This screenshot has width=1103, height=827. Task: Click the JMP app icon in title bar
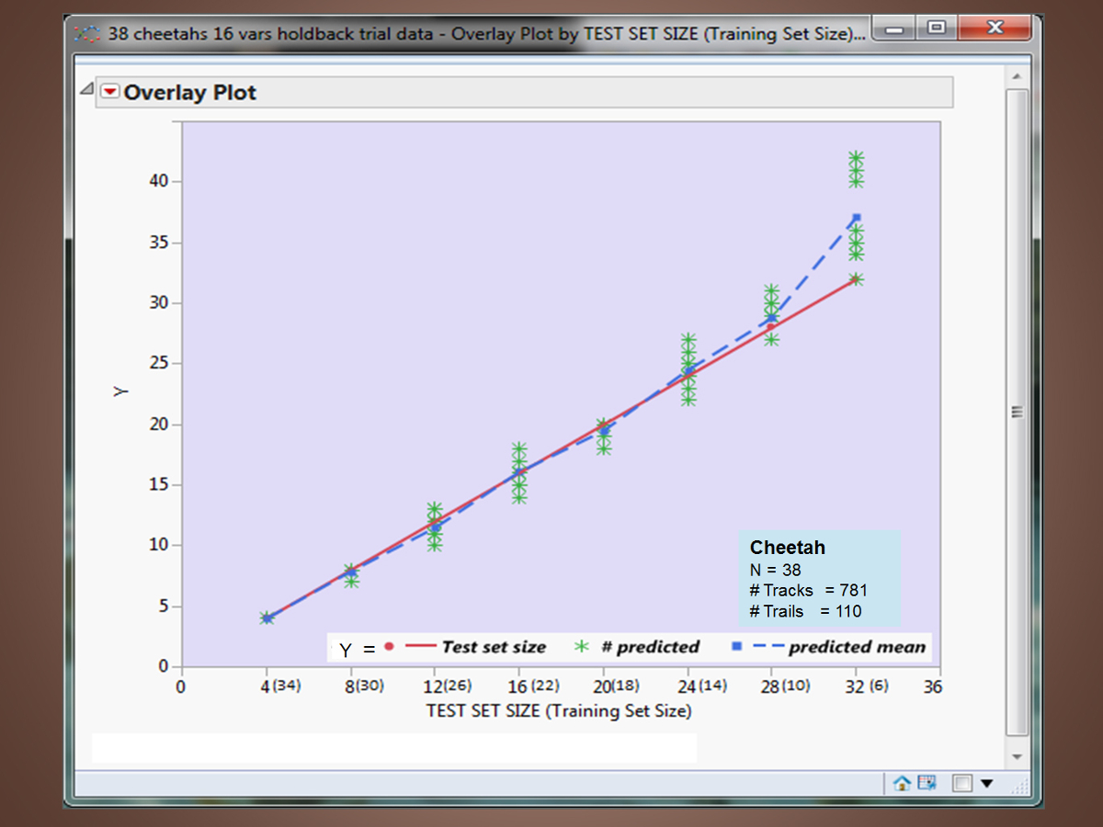pos(88,34)
